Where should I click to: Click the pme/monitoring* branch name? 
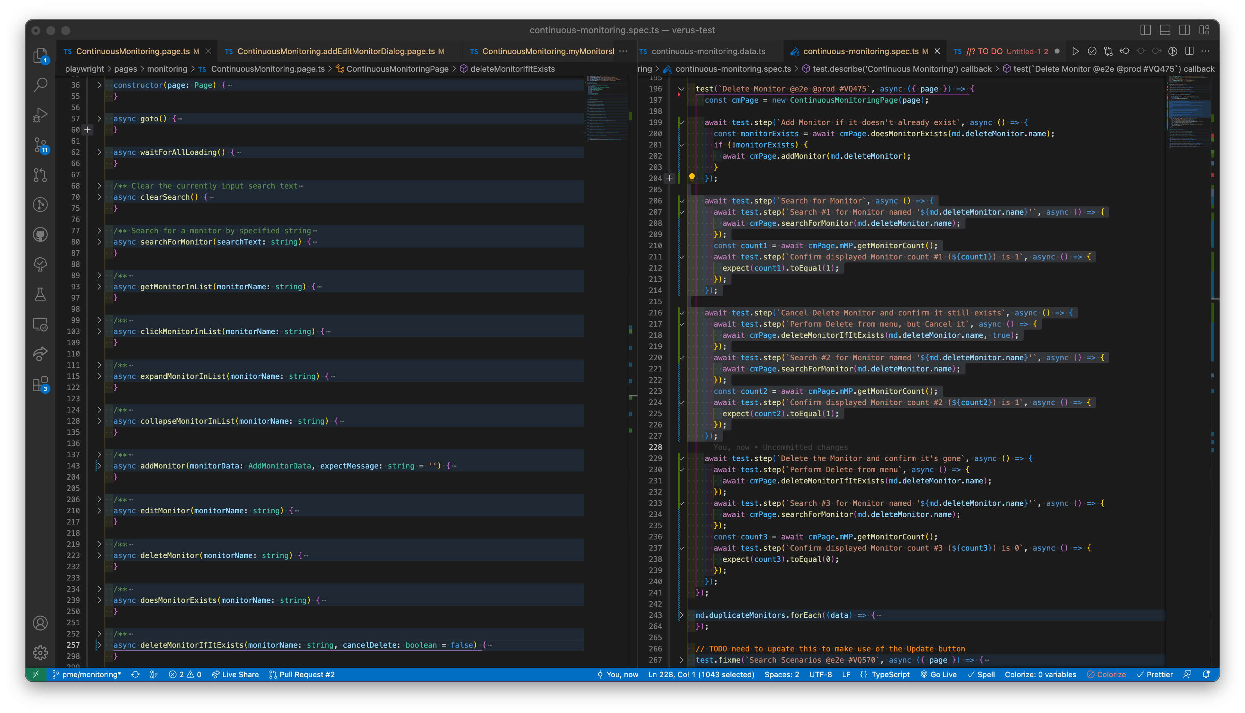91,674
